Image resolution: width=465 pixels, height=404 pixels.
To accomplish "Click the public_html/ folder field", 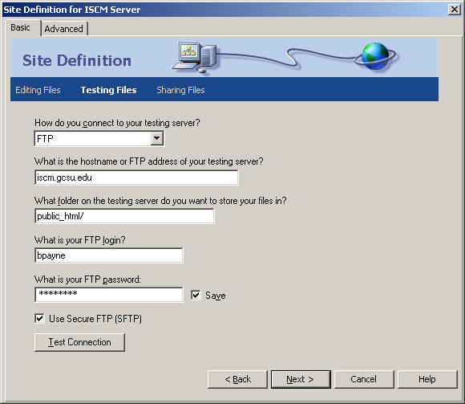I will click(x=124, y=216).
